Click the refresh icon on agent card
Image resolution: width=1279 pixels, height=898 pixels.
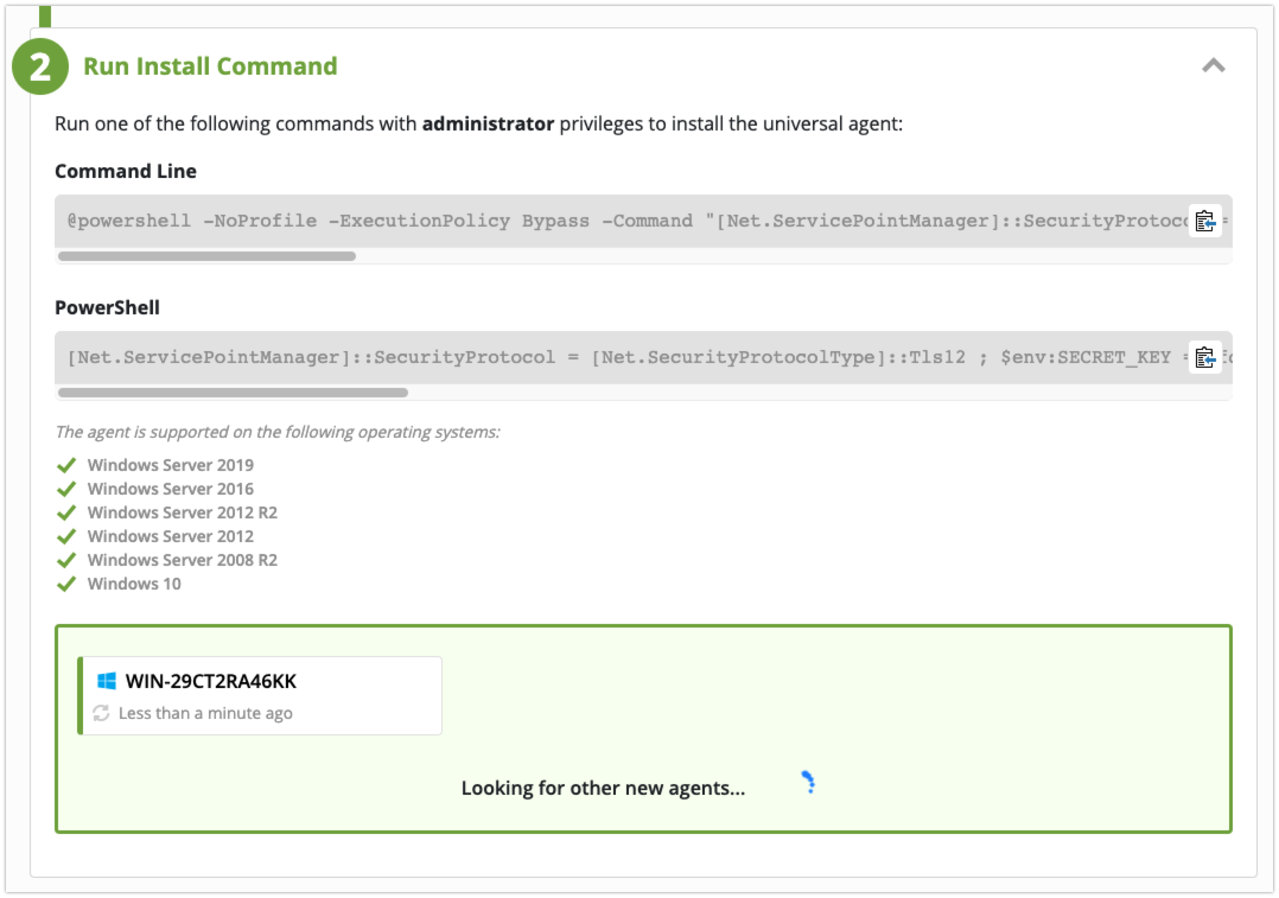(x=101, y=713)
